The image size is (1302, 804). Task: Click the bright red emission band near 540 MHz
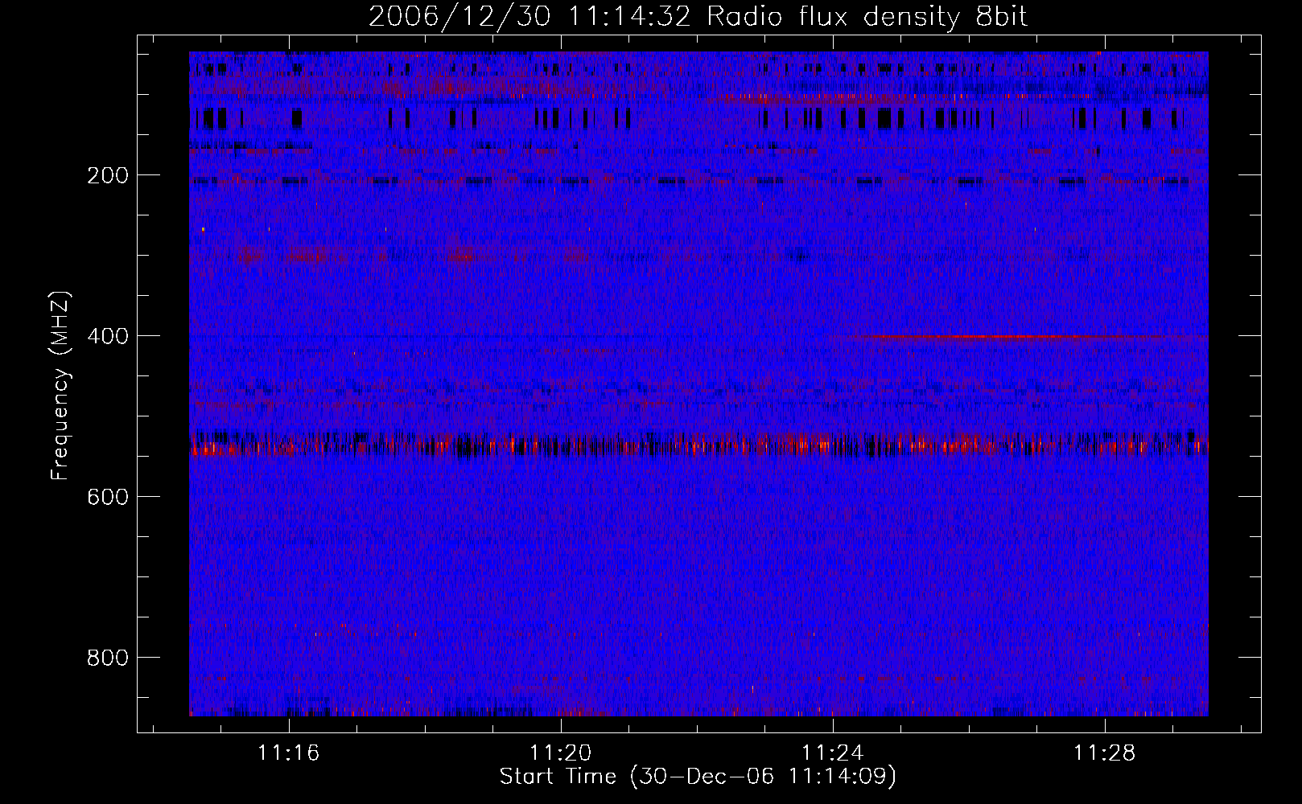click(x=698, y=444)
